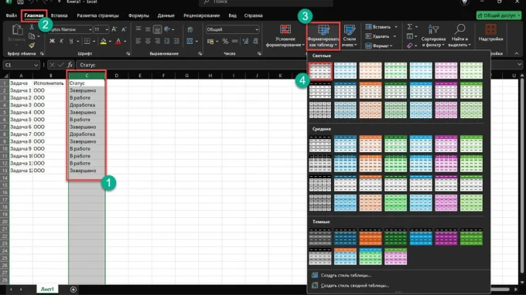This screenshot has height=295, width=526.
Task: Open the font size dropdown showing 11
Action: pos(107,29)
